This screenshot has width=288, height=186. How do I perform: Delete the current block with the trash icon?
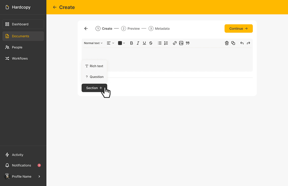[227, 43]
